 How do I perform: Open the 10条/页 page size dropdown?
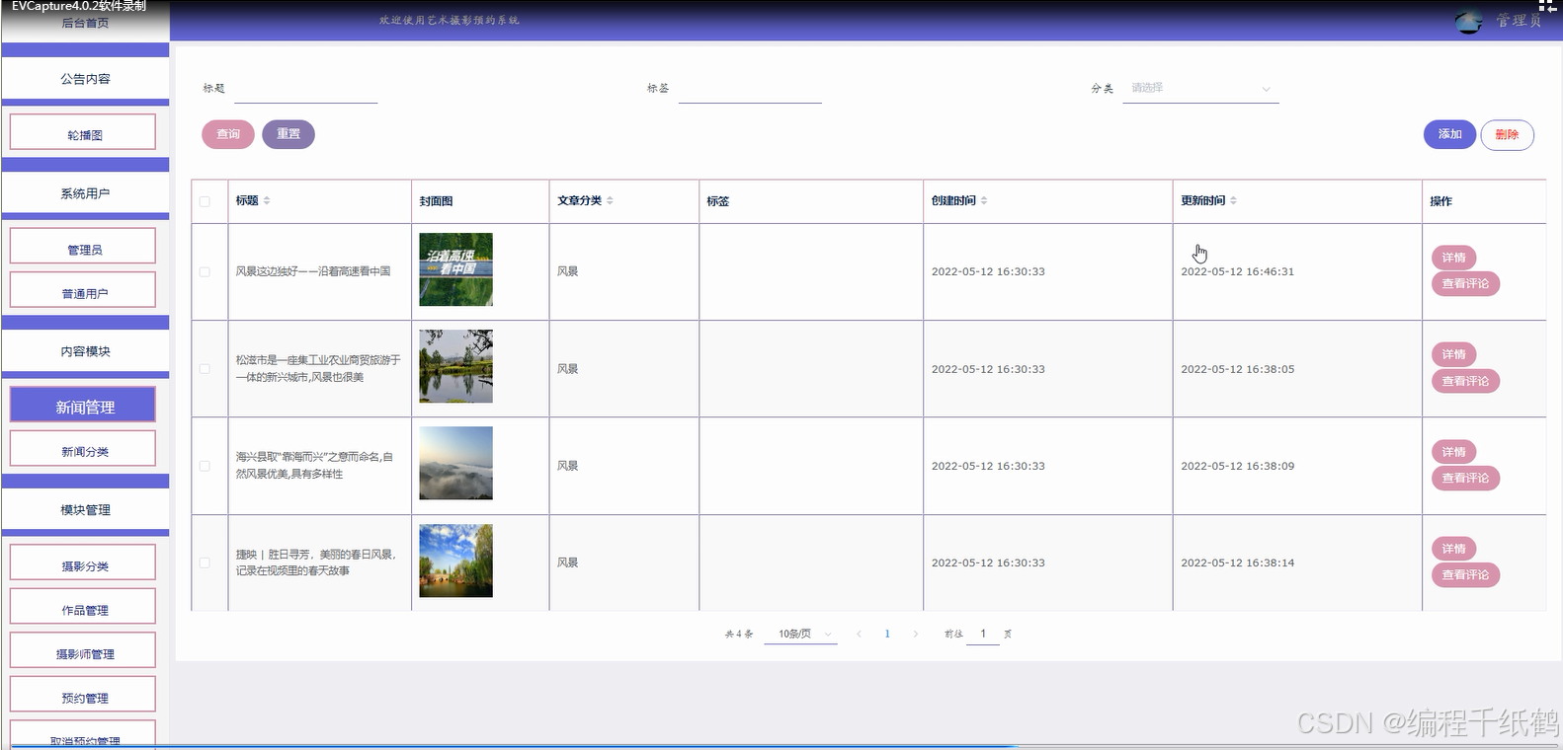(x=801, y=634)
